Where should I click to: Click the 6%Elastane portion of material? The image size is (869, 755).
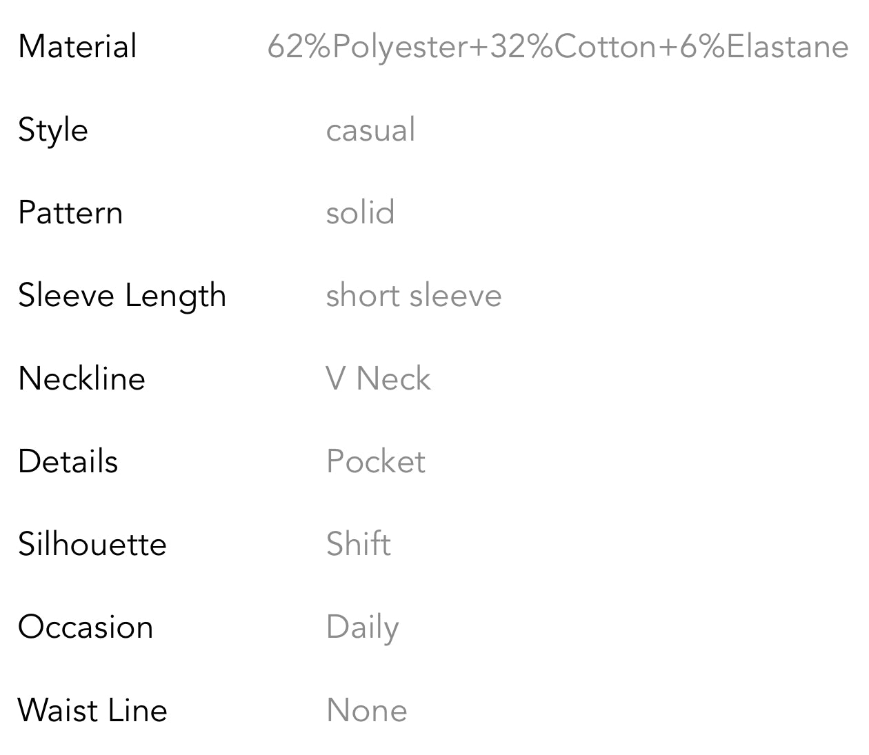pyautogui.click(x=763, y=47)
